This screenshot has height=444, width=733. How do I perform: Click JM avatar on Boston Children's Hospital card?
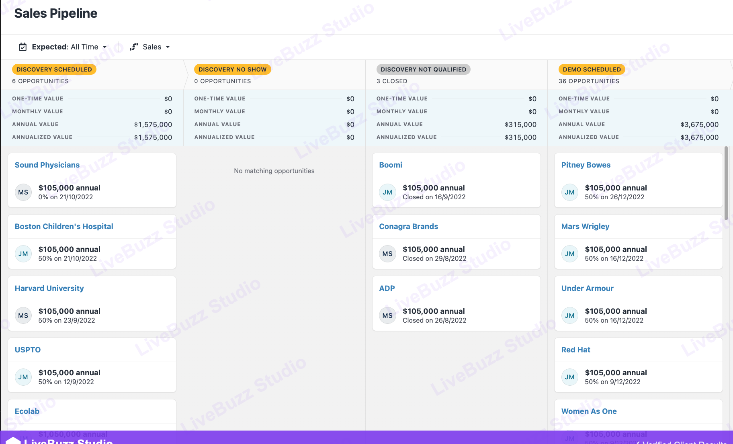point(23,254)
